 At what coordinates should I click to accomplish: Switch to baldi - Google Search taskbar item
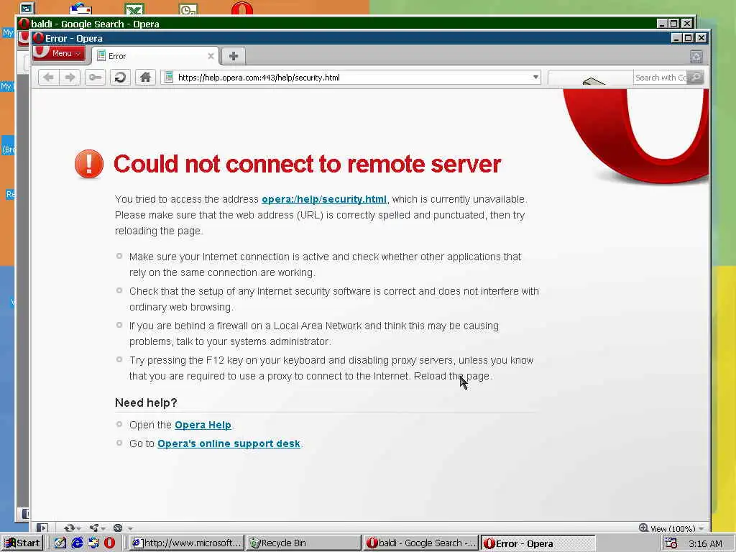tap(420, 543)
